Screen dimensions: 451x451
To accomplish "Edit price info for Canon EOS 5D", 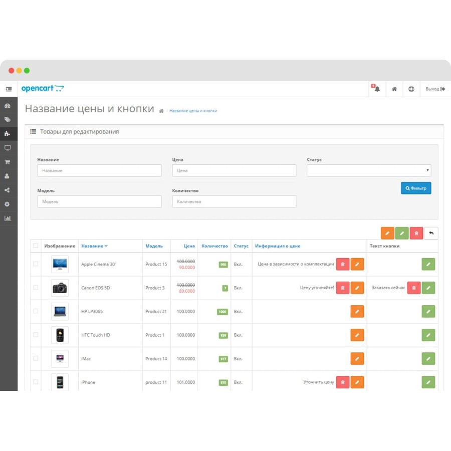I will pos(357,288).
